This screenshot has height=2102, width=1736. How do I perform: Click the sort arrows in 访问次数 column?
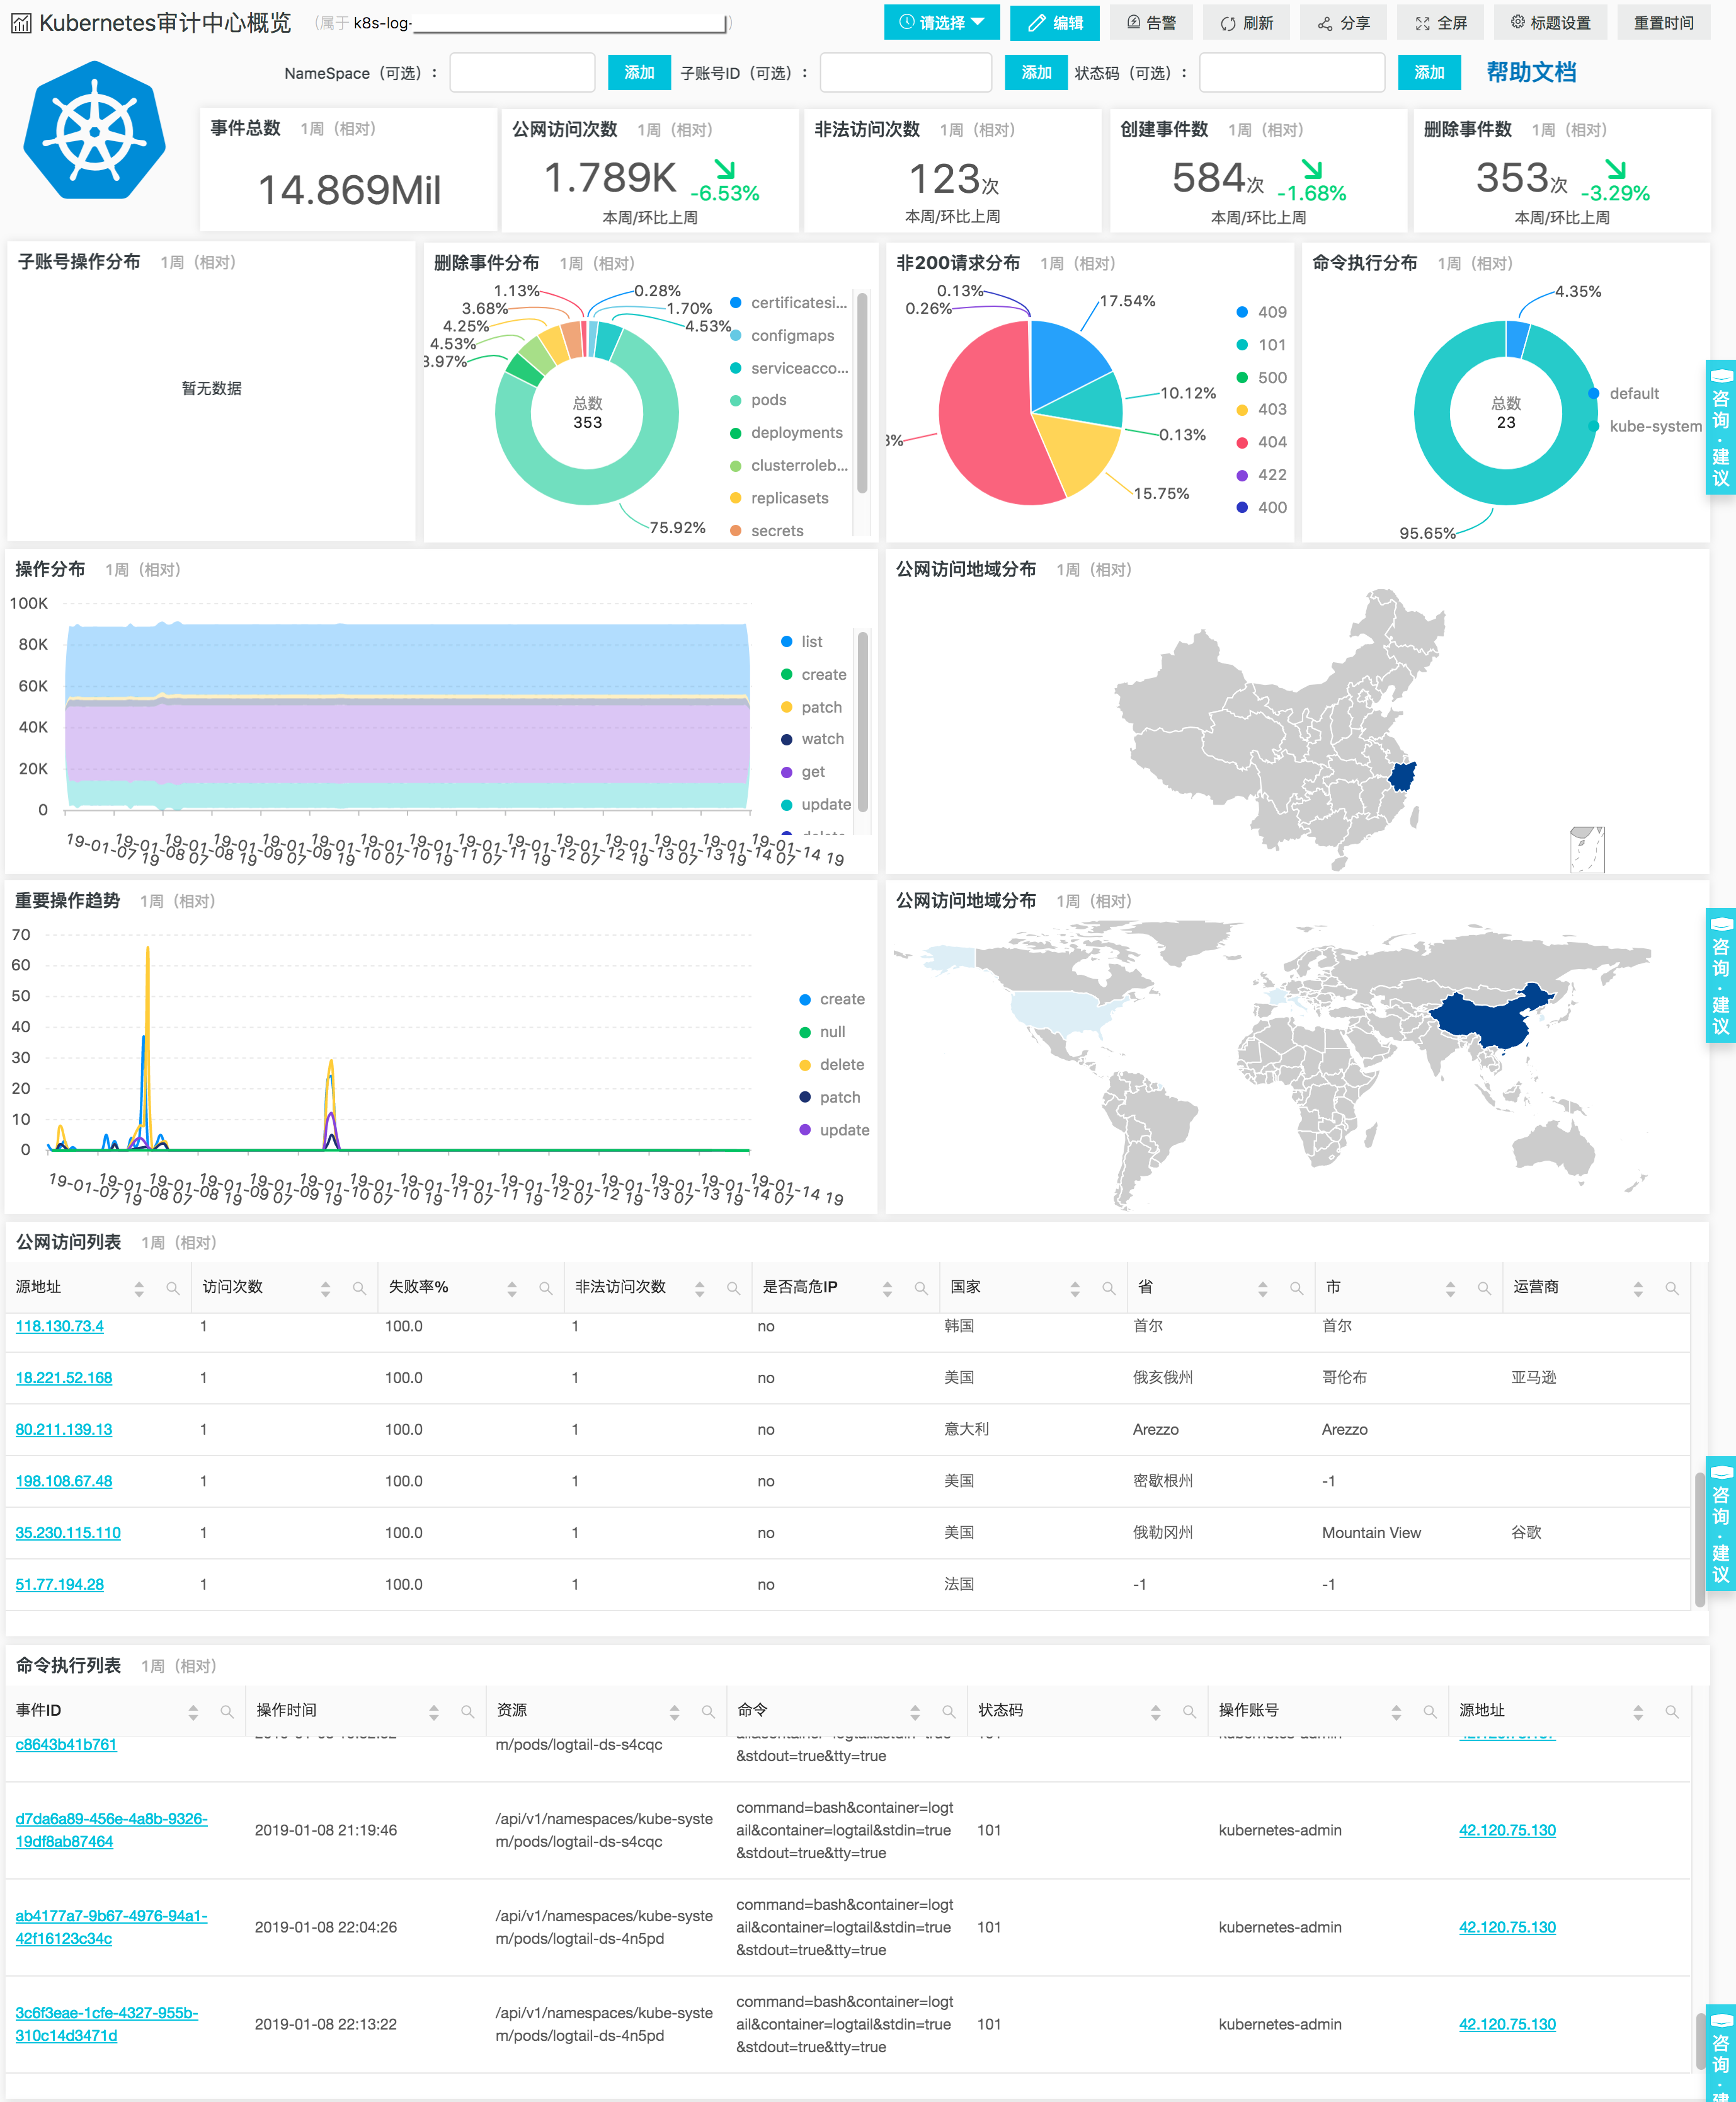325,1289
